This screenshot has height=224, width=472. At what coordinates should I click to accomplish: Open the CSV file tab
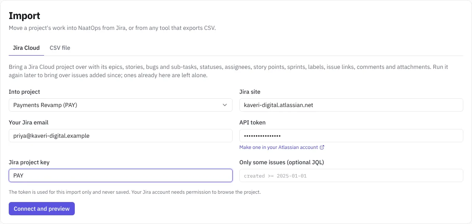coord(60,48)
